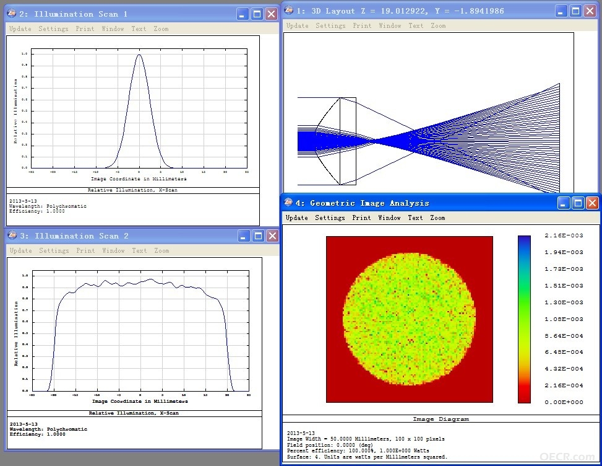The height and width of the screenshot is (466, 602).
Task: Close the Illumination Scan 2 window
Action: (x=272, y=236)
